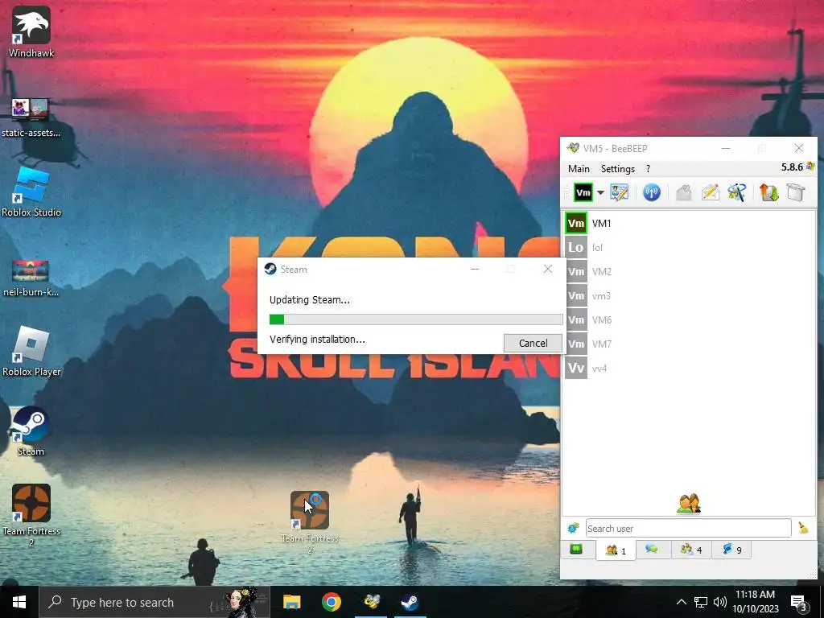Switch to the chat bubbles tab

[x=652, y=550]
